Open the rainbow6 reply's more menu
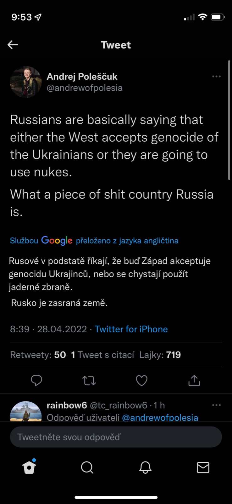Screen dimensions: 232x504 pyautogui.click(x=216, y=405)
